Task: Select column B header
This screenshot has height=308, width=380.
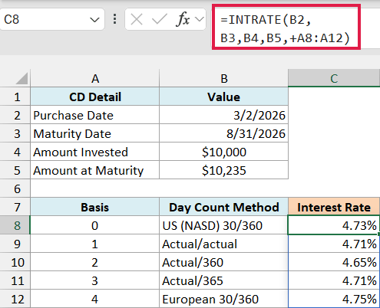Action: [x=224, y=78]
